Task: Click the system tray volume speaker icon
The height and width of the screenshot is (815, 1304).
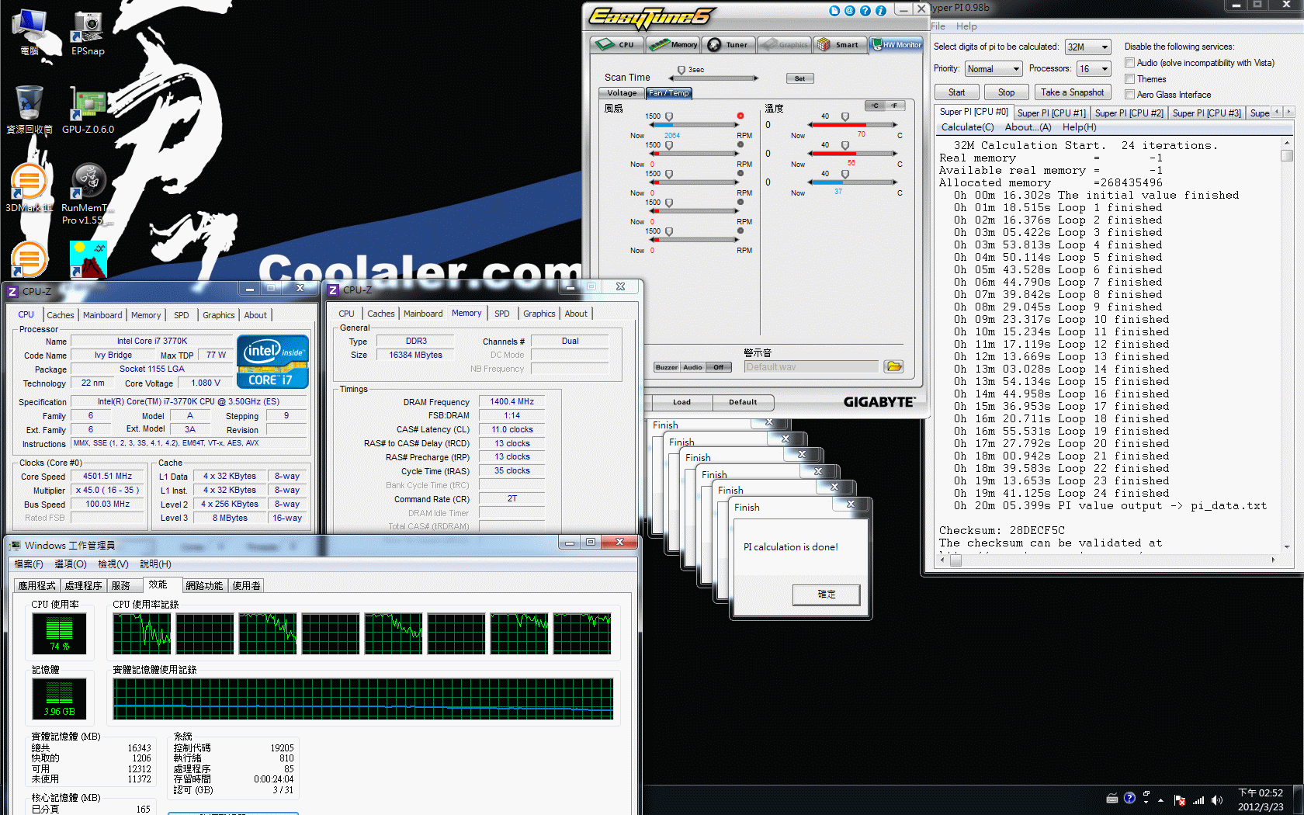Action: (1216, 799)
